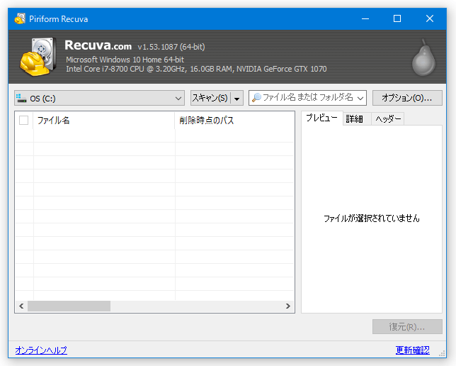Click the ファイルが選択されていません message
456x366 pixels.
coord(372,218)
